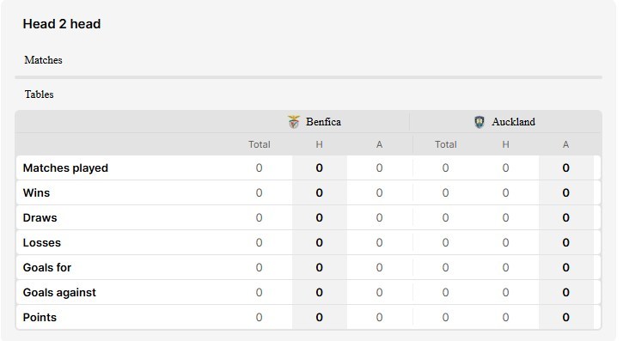Click the Points row label
Screen dimensions: 623x341
pos(40,318)
